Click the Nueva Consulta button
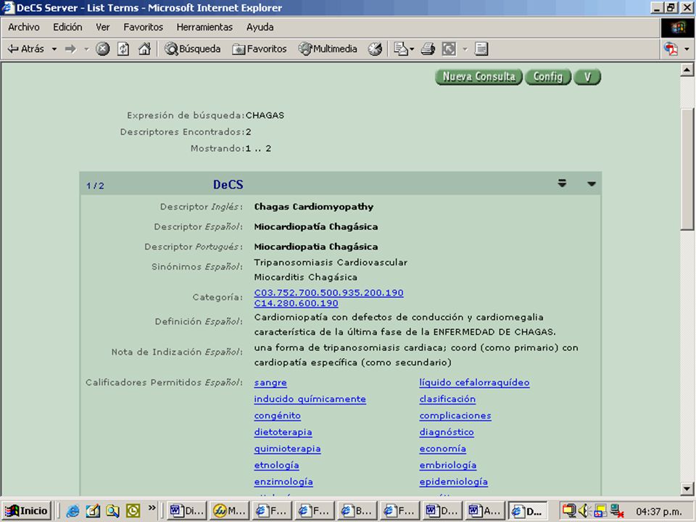 pyautogui.click(x=478, y=77)
